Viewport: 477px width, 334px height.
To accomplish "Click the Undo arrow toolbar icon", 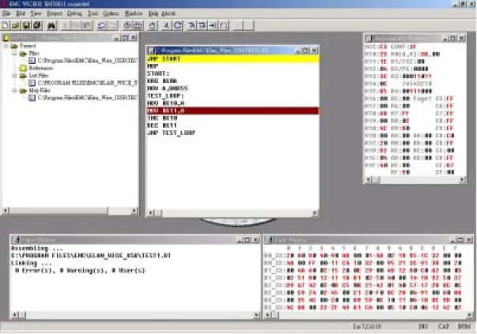I will pos(102,25).
